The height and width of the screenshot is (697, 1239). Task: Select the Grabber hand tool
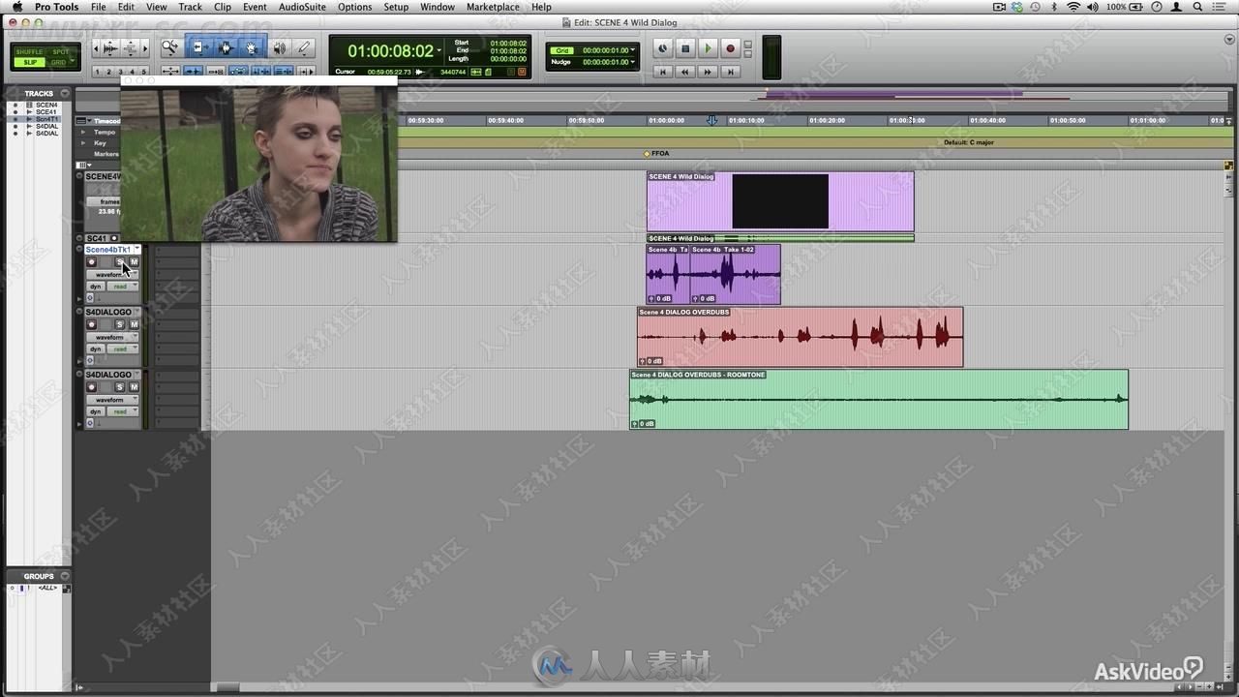(x=252, y=47)
